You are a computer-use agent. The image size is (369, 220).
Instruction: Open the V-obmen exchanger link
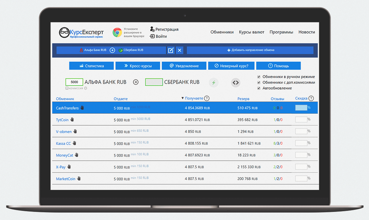click(x=64, y=132)
